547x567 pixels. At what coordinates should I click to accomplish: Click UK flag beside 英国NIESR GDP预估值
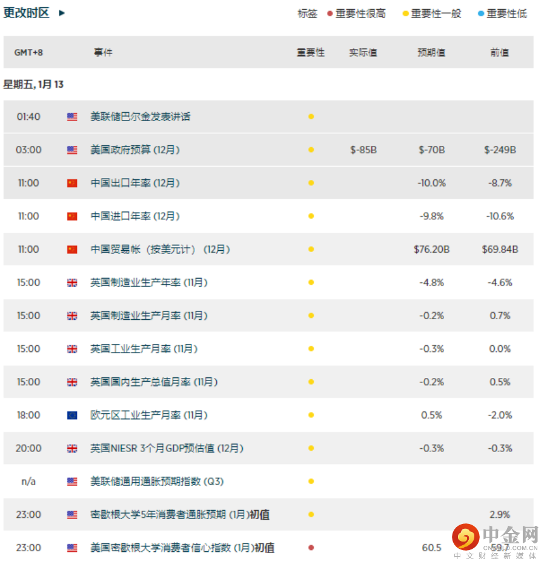[x=72, y=449]
